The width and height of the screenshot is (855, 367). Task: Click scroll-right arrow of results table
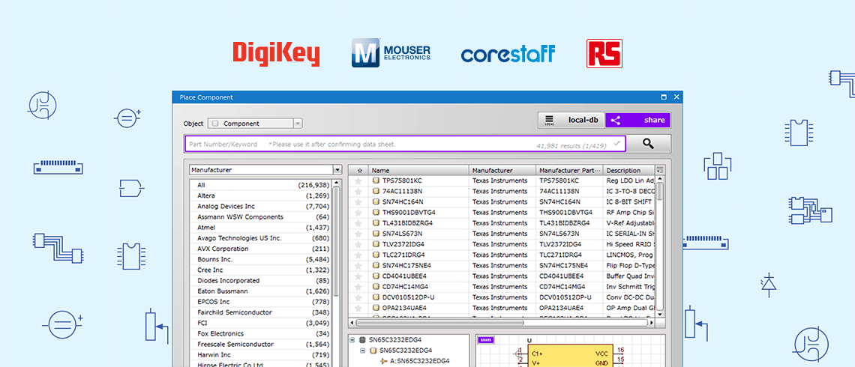[652, 322]
